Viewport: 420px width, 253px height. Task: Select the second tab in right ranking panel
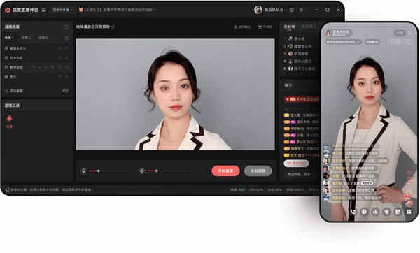point(309,27)
